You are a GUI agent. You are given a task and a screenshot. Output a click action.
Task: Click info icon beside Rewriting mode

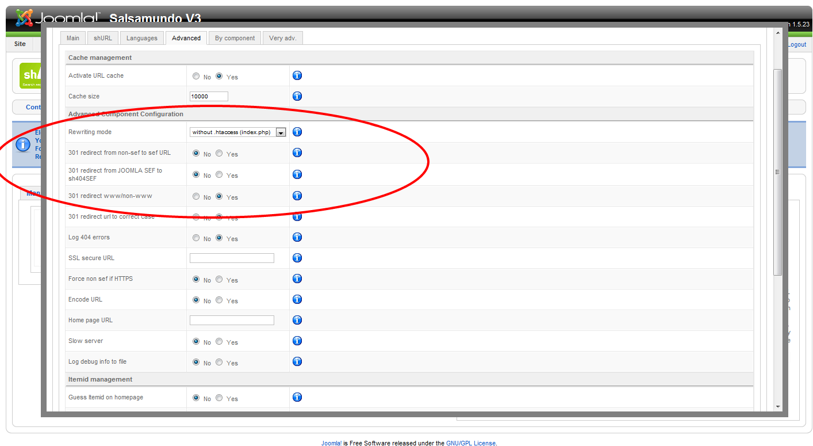(x=297, y=132)
